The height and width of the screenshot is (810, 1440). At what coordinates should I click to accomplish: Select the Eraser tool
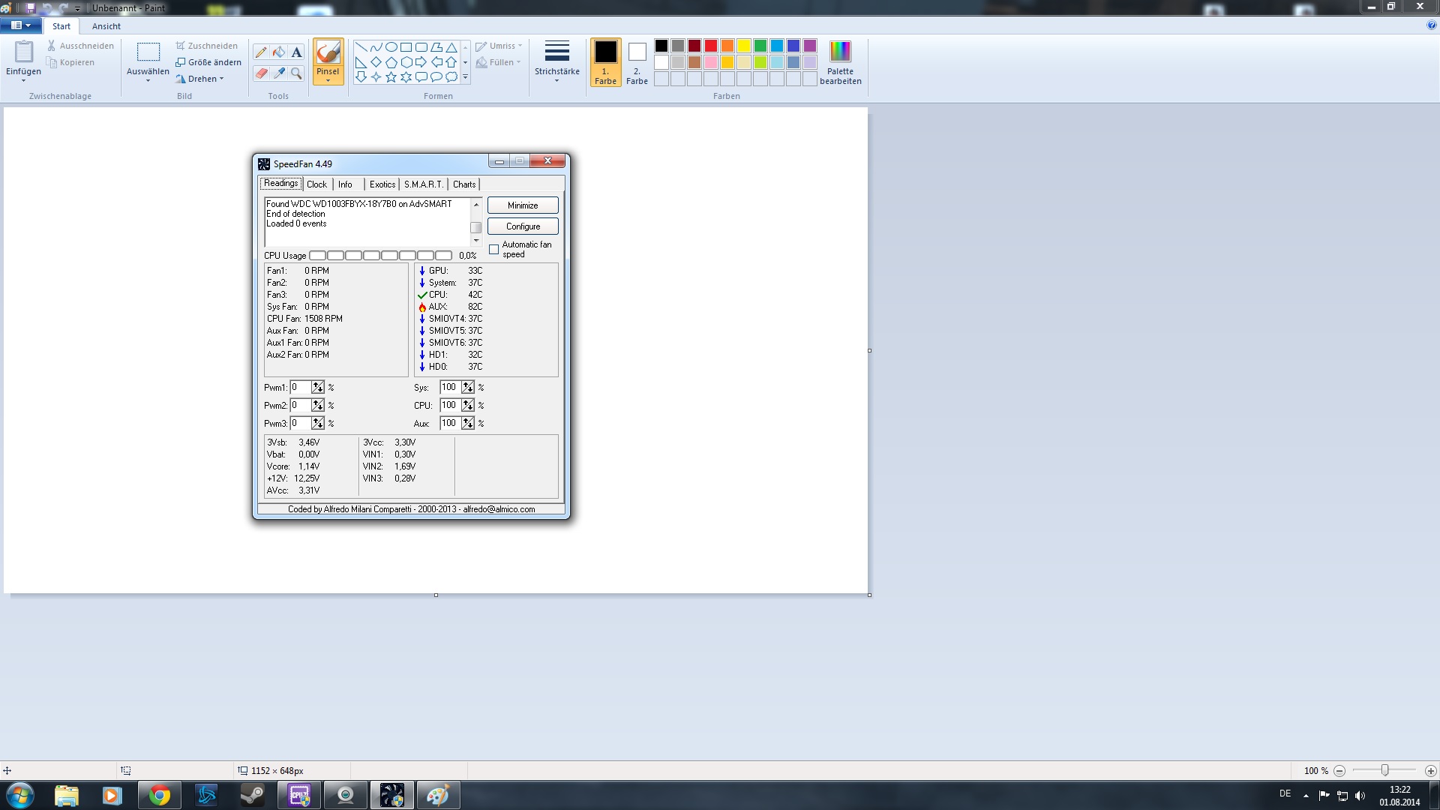click(x=261, y=73)
